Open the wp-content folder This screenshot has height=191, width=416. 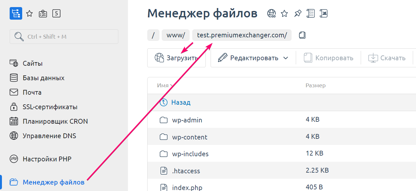(x=190, y=137)
